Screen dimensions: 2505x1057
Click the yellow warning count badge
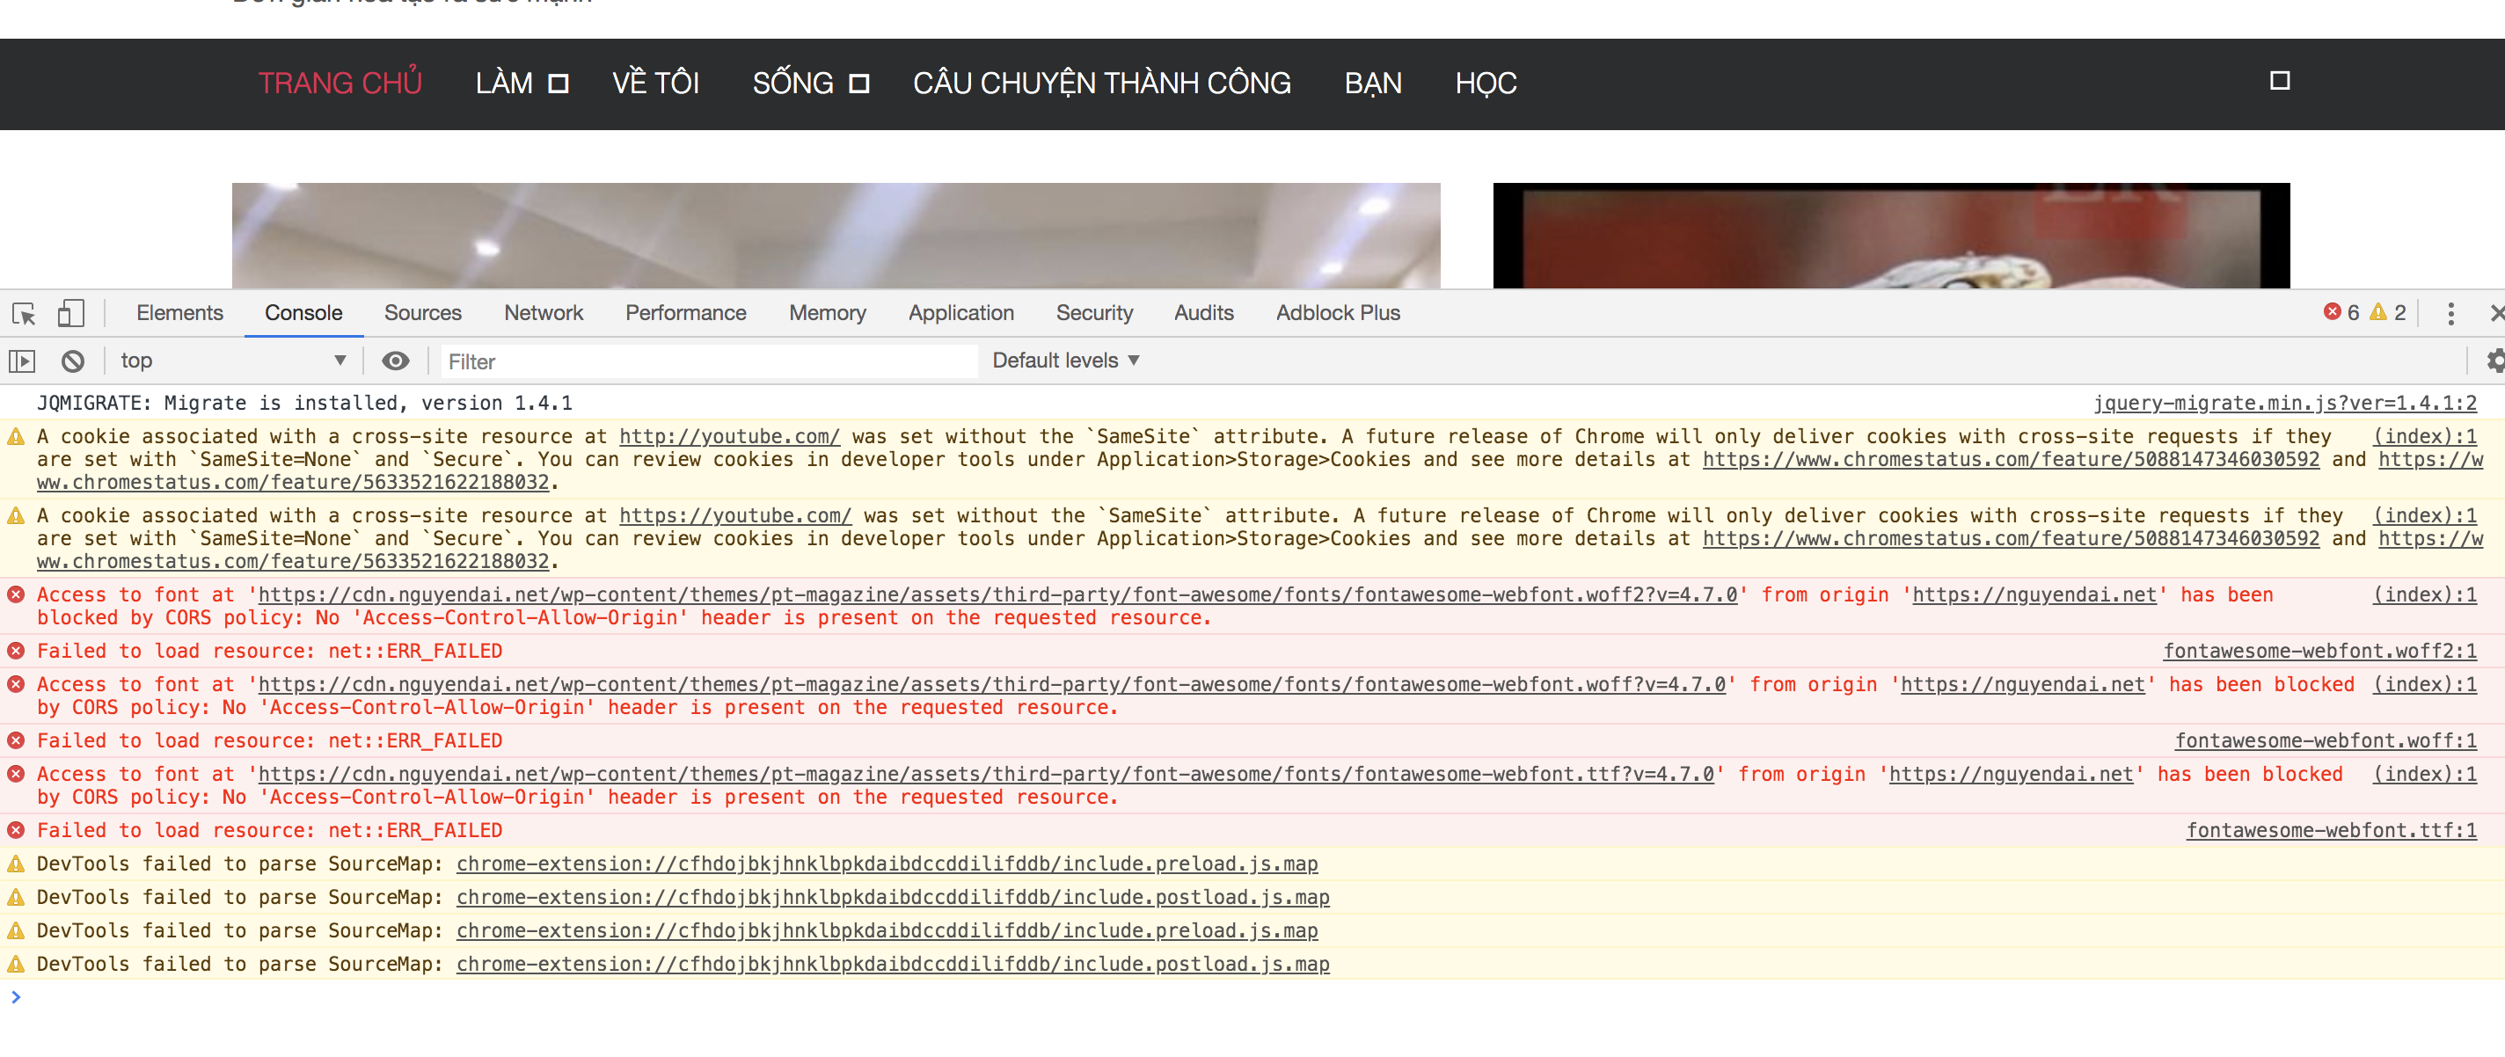pos(2387,313)
